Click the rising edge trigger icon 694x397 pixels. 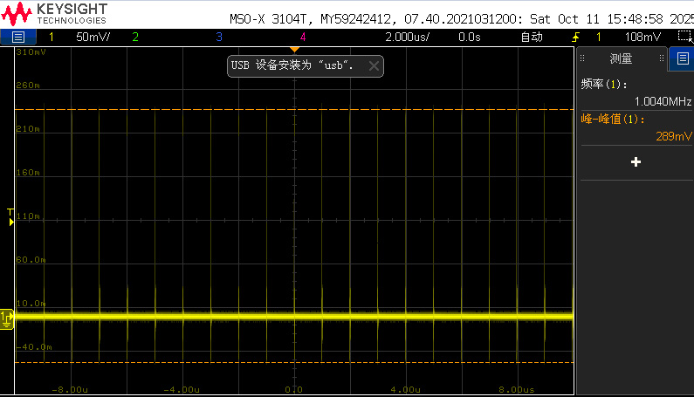pyautogui.click(x=576, y=38)
